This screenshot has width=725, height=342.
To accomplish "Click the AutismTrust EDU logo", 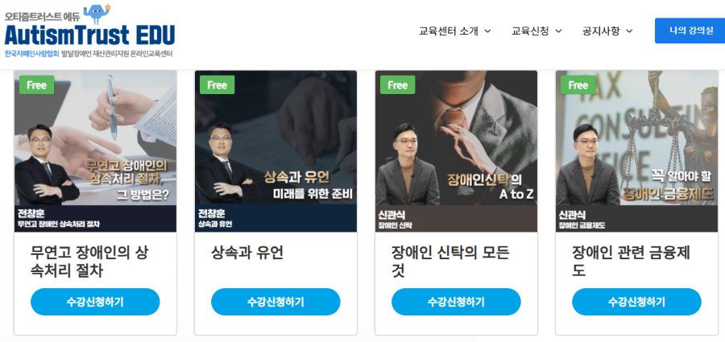I will (89, 31).
